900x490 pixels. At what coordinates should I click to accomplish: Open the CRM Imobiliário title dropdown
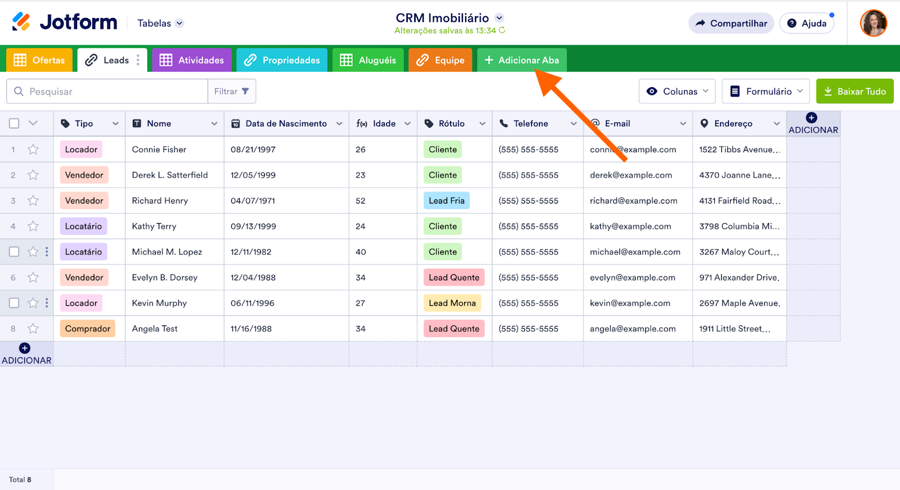pos(499,18)
